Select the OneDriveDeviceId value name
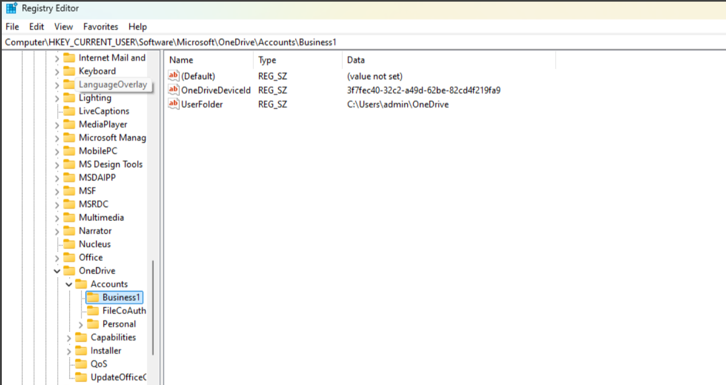This screenshot has height=385, width=726. coord(216,90)
